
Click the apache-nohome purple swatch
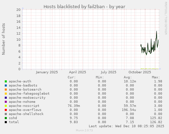pos(6,102)
